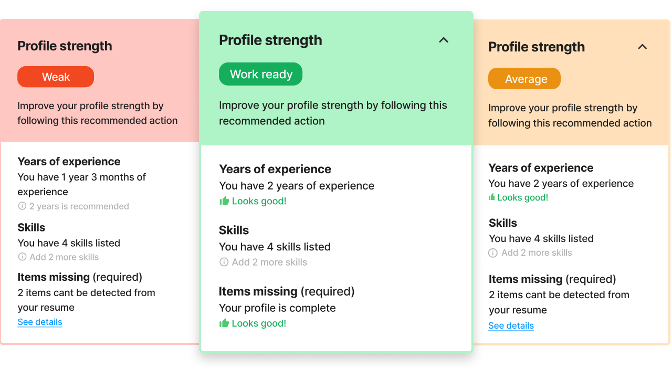Open See details link in Average card
Viewport: 672px width, 378px height.
point(511,325)
